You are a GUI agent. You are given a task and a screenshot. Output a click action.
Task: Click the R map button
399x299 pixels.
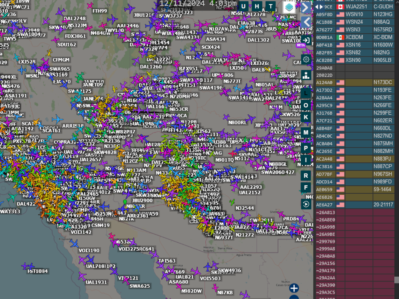pos(306,176)
